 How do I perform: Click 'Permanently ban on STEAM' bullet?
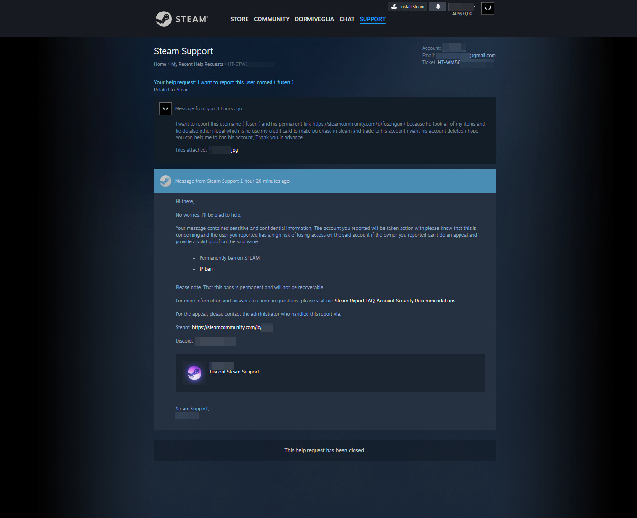229,258
